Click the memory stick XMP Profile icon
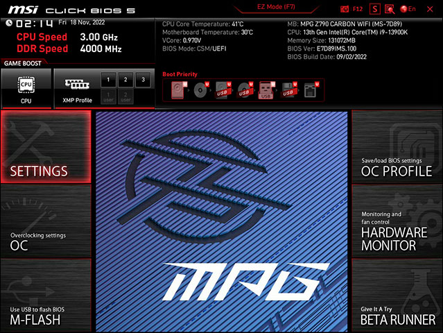 [77, 84]
